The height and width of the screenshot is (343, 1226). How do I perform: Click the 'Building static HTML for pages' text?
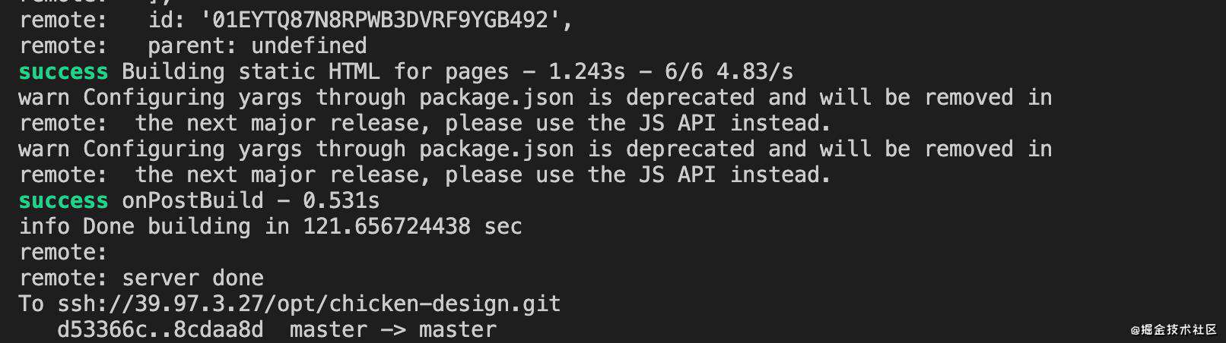click(x=316, y=72)
